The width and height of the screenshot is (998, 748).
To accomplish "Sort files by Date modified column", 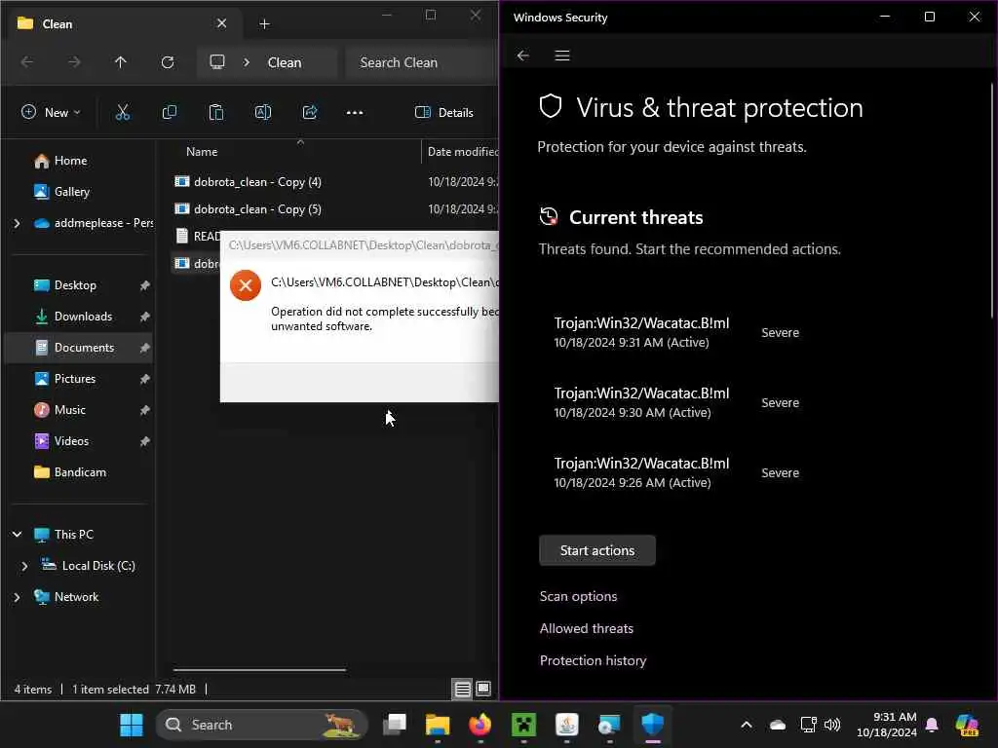I will tap(461, 152).
